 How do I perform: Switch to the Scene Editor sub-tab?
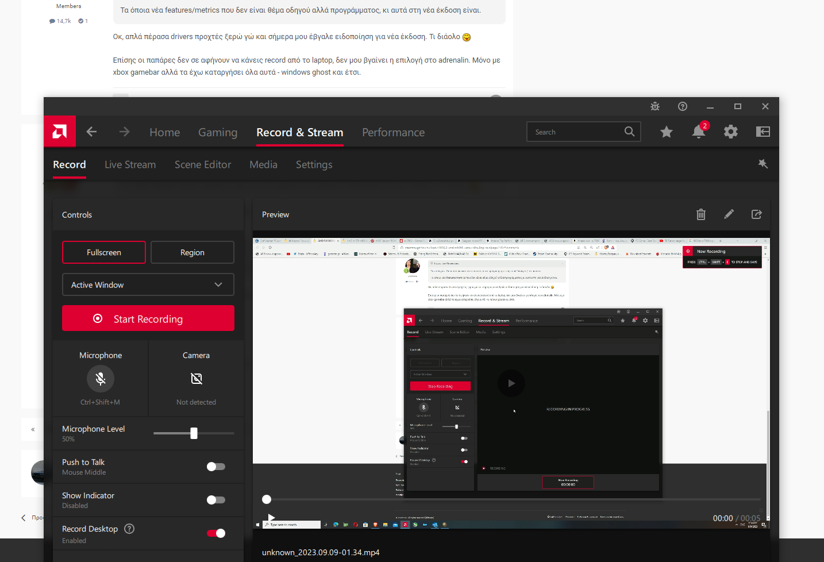click(203, 164)
